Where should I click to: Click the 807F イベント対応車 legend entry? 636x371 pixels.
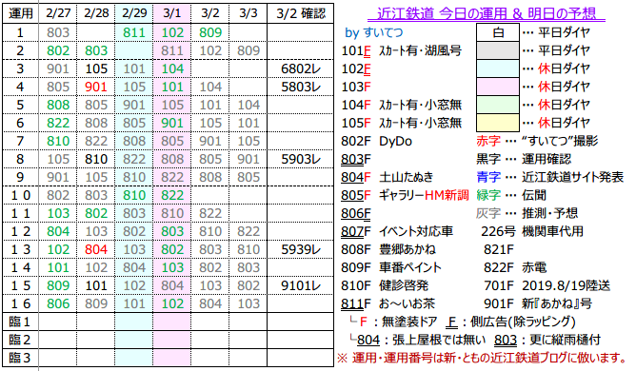(x=397, y=231)
